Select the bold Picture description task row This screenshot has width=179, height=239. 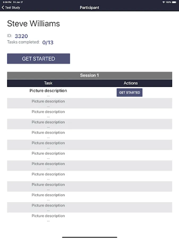coord(48,91)
